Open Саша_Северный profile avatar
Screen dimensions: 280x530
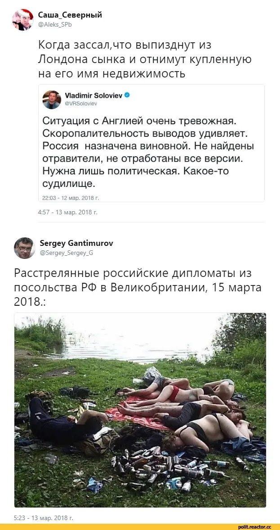tap(23, 20)
